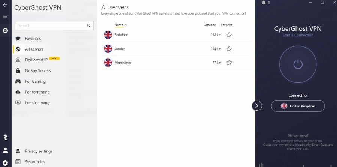Open Privacy settings
The image size is (337, 167).
(x=39, y=151)
